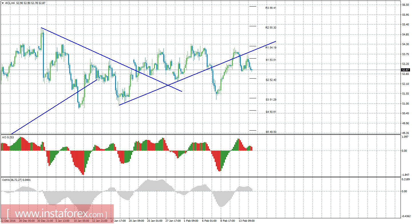Viewport: 412px width, 224px height.
Task: Click the OsMA(36,72,27) indicator label
Action: coord(16,180)
